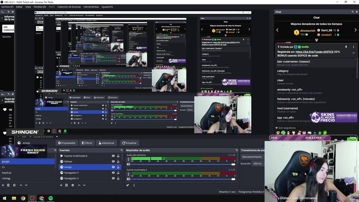Click the Propiedades button
This screenshot has width=359, height=202.
point(67,143)
